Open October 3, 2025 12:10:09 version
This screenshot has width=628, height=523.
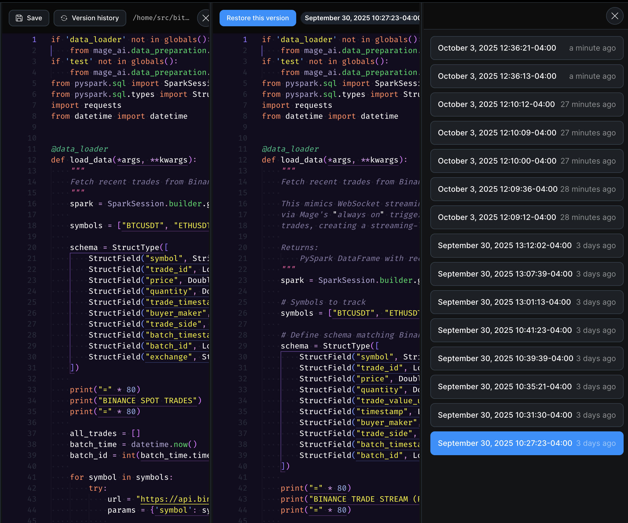click(526, 133)
